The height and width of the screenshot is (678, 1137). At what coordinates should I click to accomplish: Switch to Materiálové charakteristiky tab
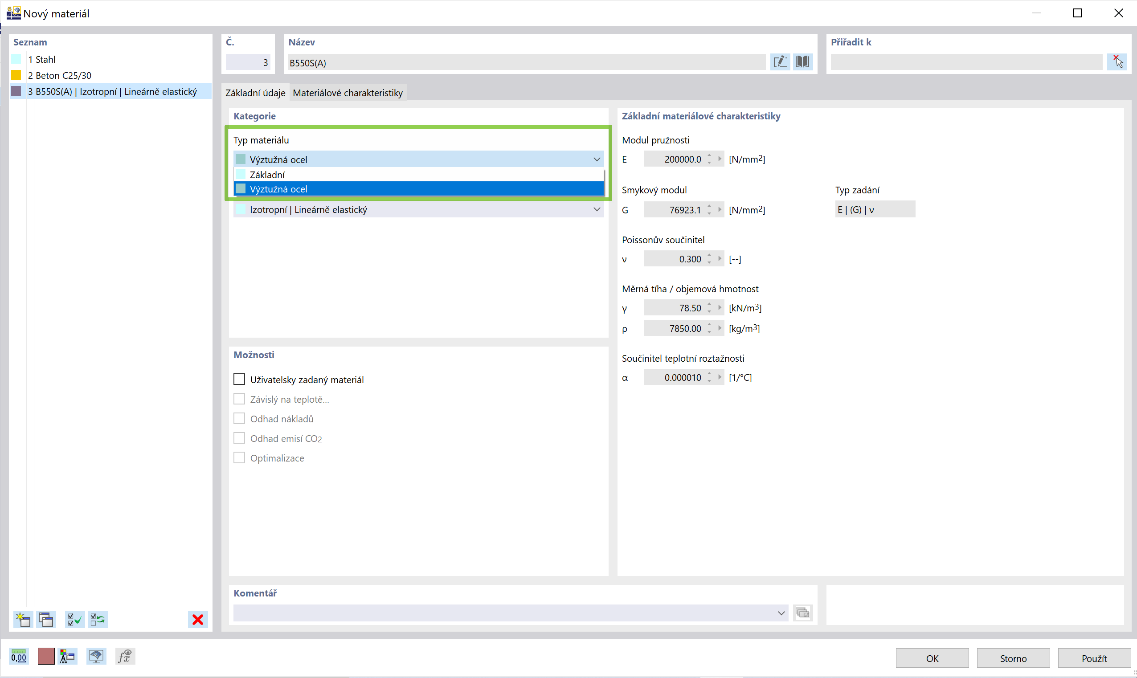pyautogui.click(x=348, y=93)
